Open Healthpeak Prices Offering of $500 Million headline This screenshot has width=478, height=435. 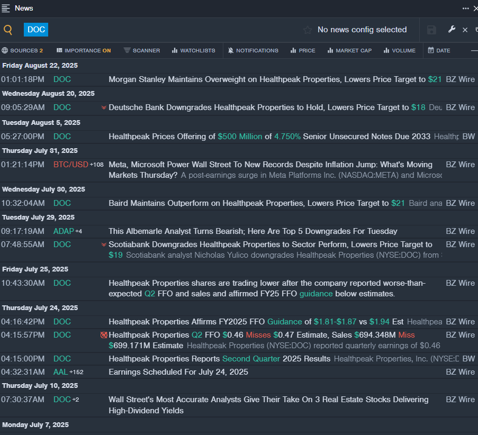point(269,136)
